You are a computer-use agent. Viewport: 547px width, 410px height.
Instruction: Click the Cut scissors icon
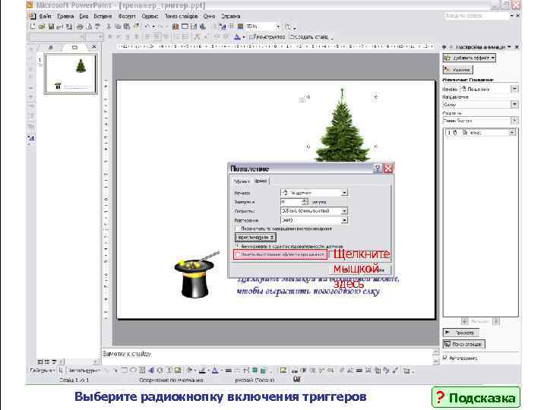[109, 27]
